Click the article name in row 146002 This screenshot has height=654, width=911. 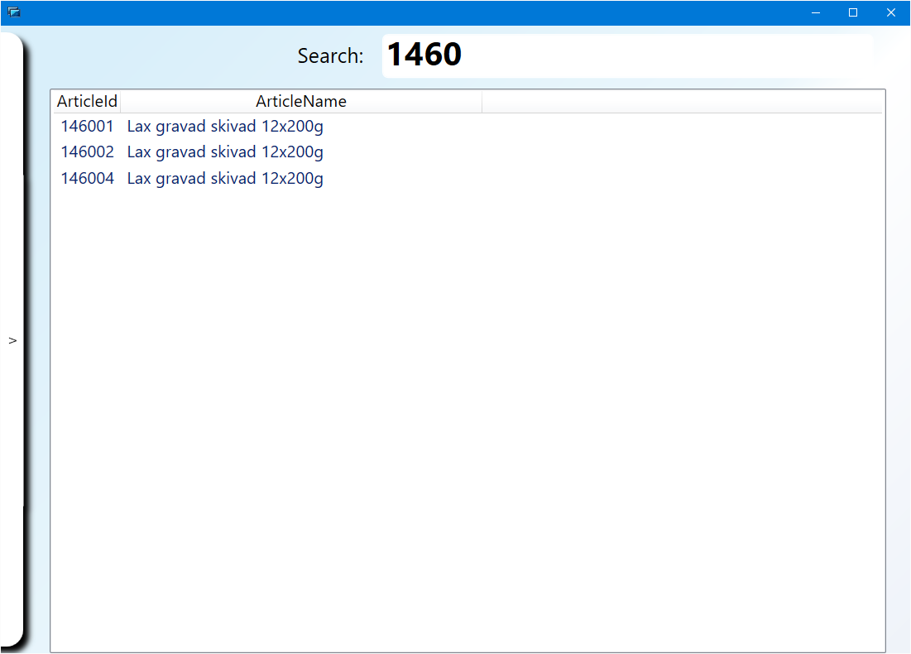pyautogui.click(x=224, y=152)
